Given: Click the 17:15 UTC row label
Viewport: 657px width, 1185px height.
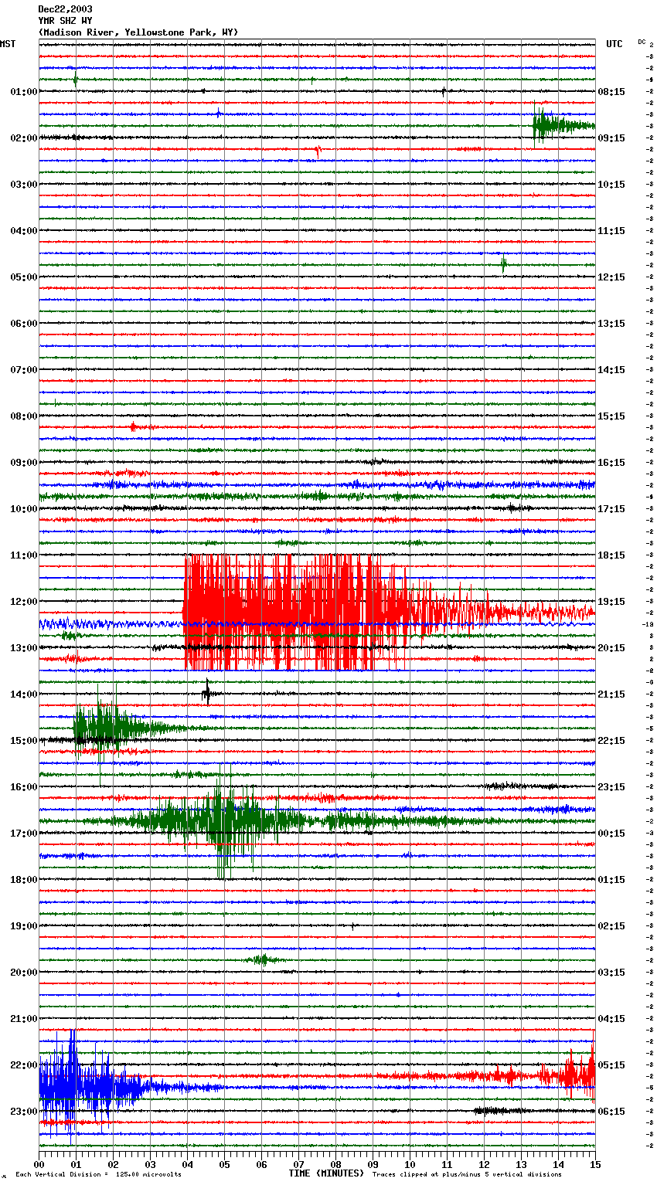Looking at the screenshot, I should tap(611, 509).
